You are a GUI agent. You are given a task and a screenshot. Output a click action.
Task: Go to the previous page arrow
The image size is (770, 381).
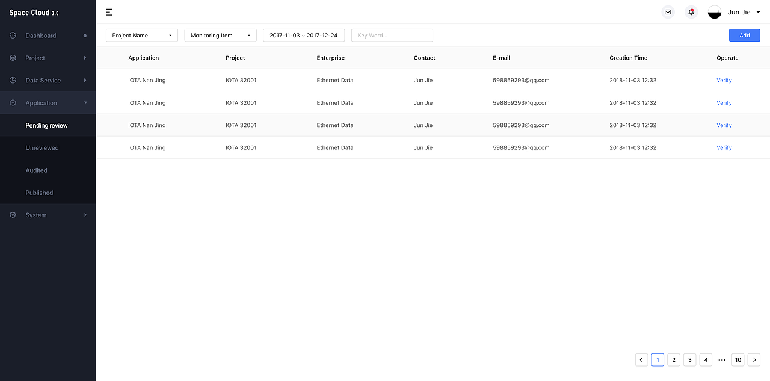click(642, 360)
